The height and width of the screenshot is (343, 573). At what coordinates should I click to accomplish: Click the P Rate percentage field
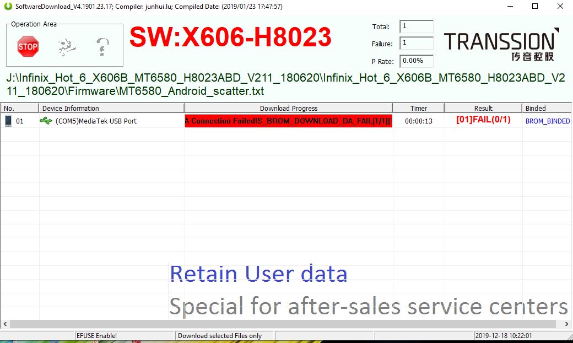coord(416,61)
